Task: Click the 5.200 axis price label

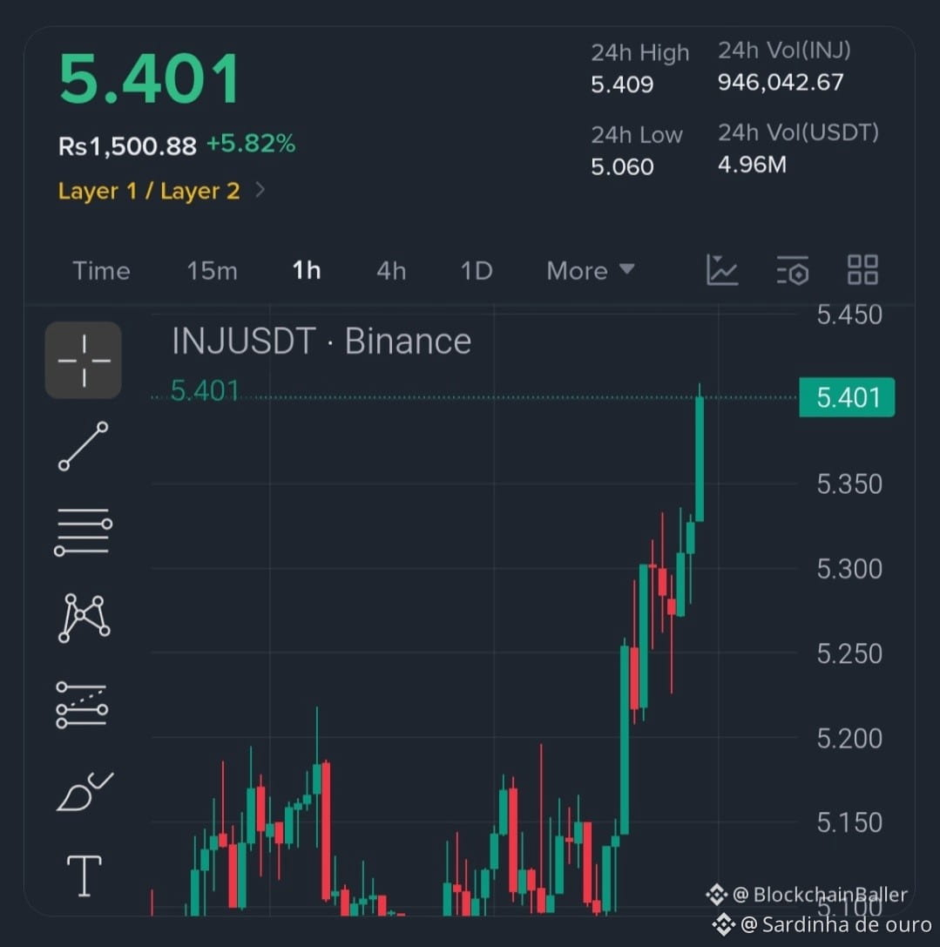Action: click(849, 738)
